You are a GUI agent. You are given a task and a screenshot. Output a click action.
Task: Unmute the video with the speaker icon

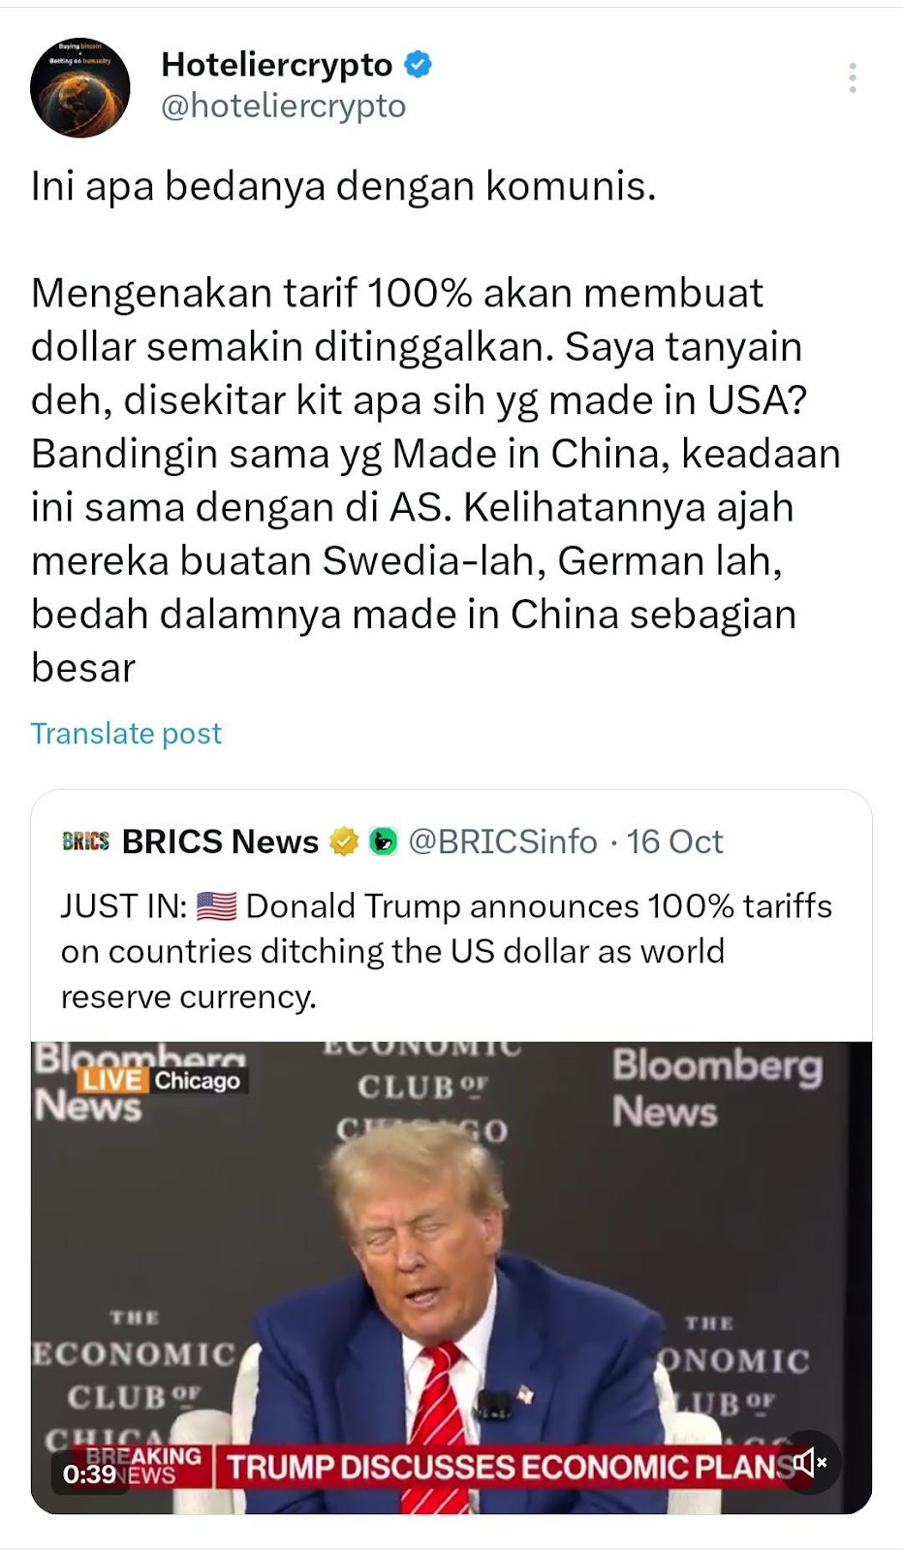click(810, 1462)
